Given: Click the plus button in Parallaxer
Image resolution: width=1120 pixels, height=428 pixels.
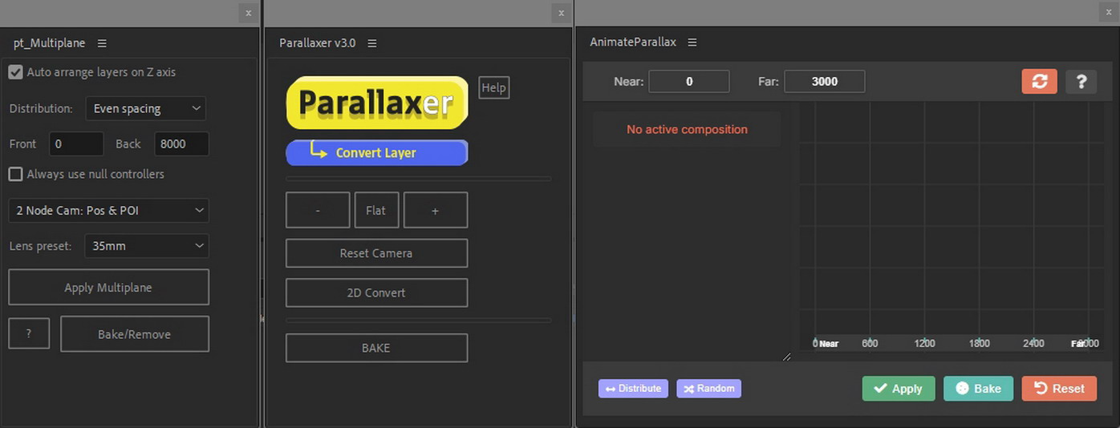Looking at the screenshot, I should pyautogui.click(x=435, y=210).
